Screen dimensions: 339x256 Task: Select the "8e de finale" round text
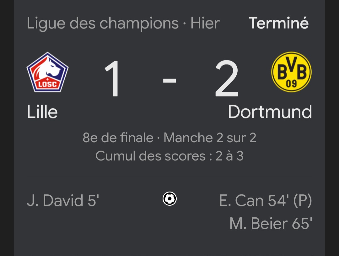pos(118,138)
